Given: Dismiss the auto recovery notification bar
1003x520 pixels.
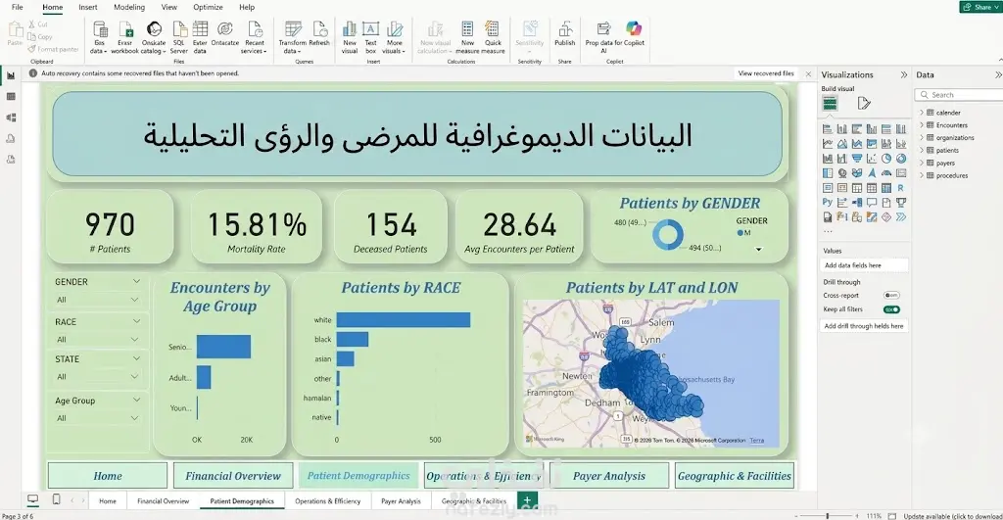Looking at the screenshot, I should point(808,74).
